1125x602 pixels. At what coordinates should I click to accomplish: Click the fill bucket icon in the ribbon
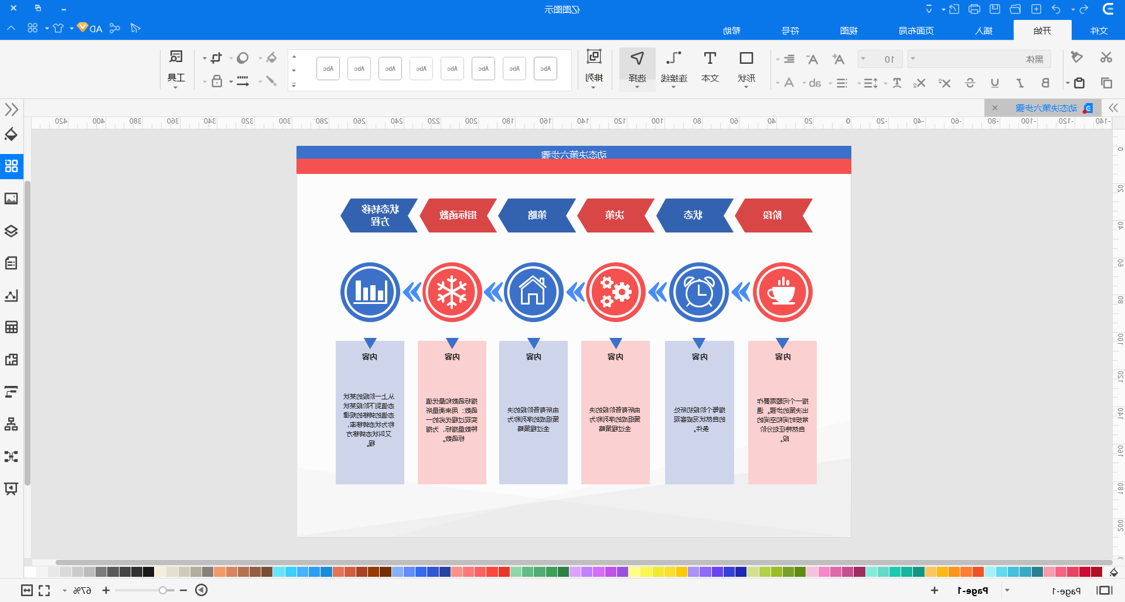pos(271,57)
